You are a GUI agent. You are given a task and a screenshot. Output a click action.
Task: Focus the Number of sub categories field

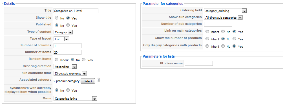pos(218,24)
